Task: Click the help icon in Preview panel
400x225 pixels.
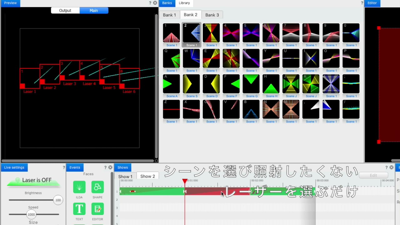Action: [150, 3]
